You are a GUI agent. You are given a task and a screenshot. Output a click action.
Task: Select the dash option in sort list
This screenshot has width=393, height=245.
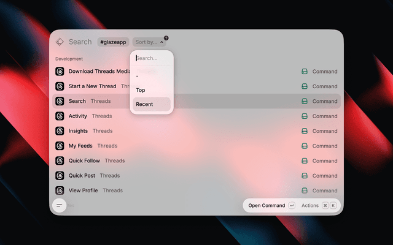click(x=152, y=76)
